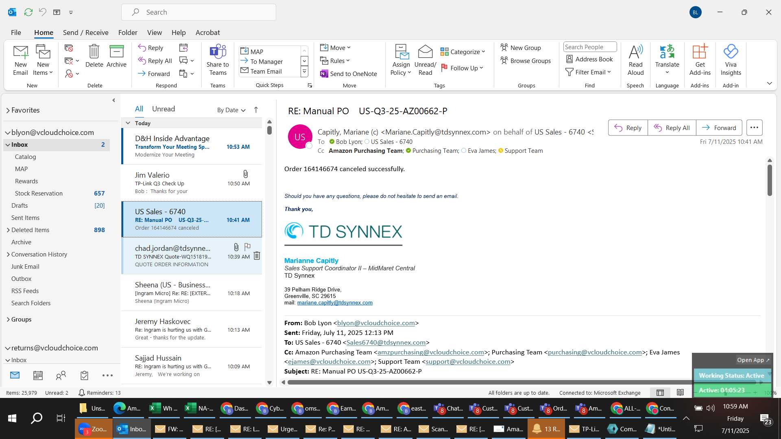Click Reply button in reading pane
The image size is (781, 439).
point(628,128)
